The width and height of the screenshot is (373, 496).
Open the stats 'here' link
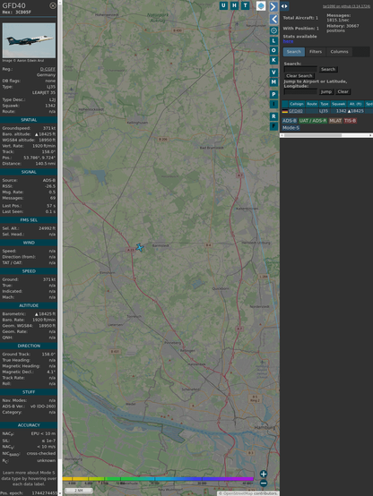click(288, 41)
